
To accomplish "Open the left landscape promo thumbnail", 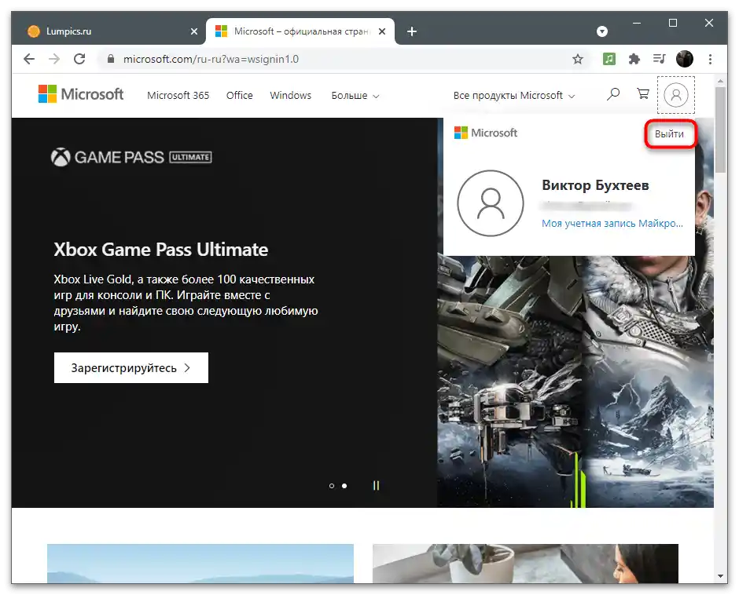I will [200, 564].
